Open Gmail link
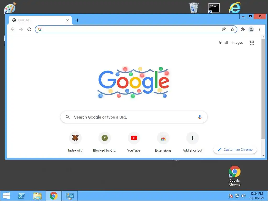 pos(223,43)
